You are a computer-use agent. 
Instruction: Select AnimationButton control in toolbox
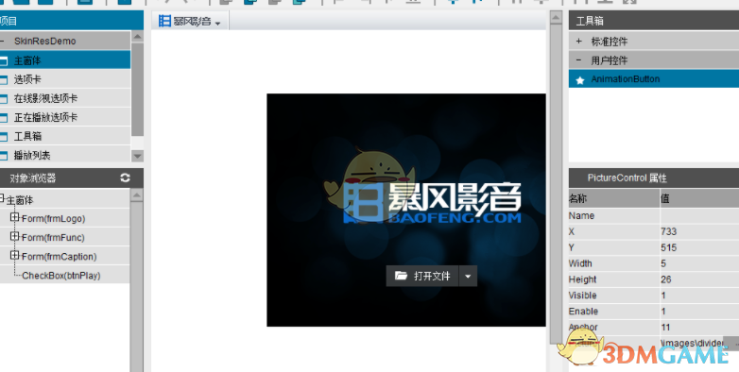coord(654,78)
